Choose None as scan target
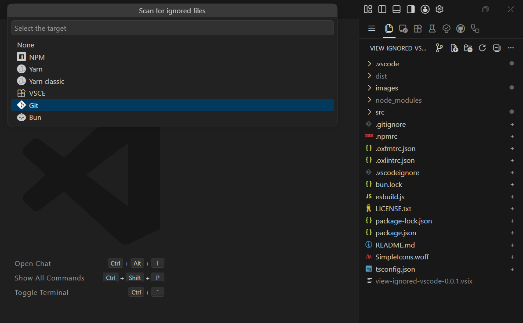 pyautogui.click(x=172, y=45)
